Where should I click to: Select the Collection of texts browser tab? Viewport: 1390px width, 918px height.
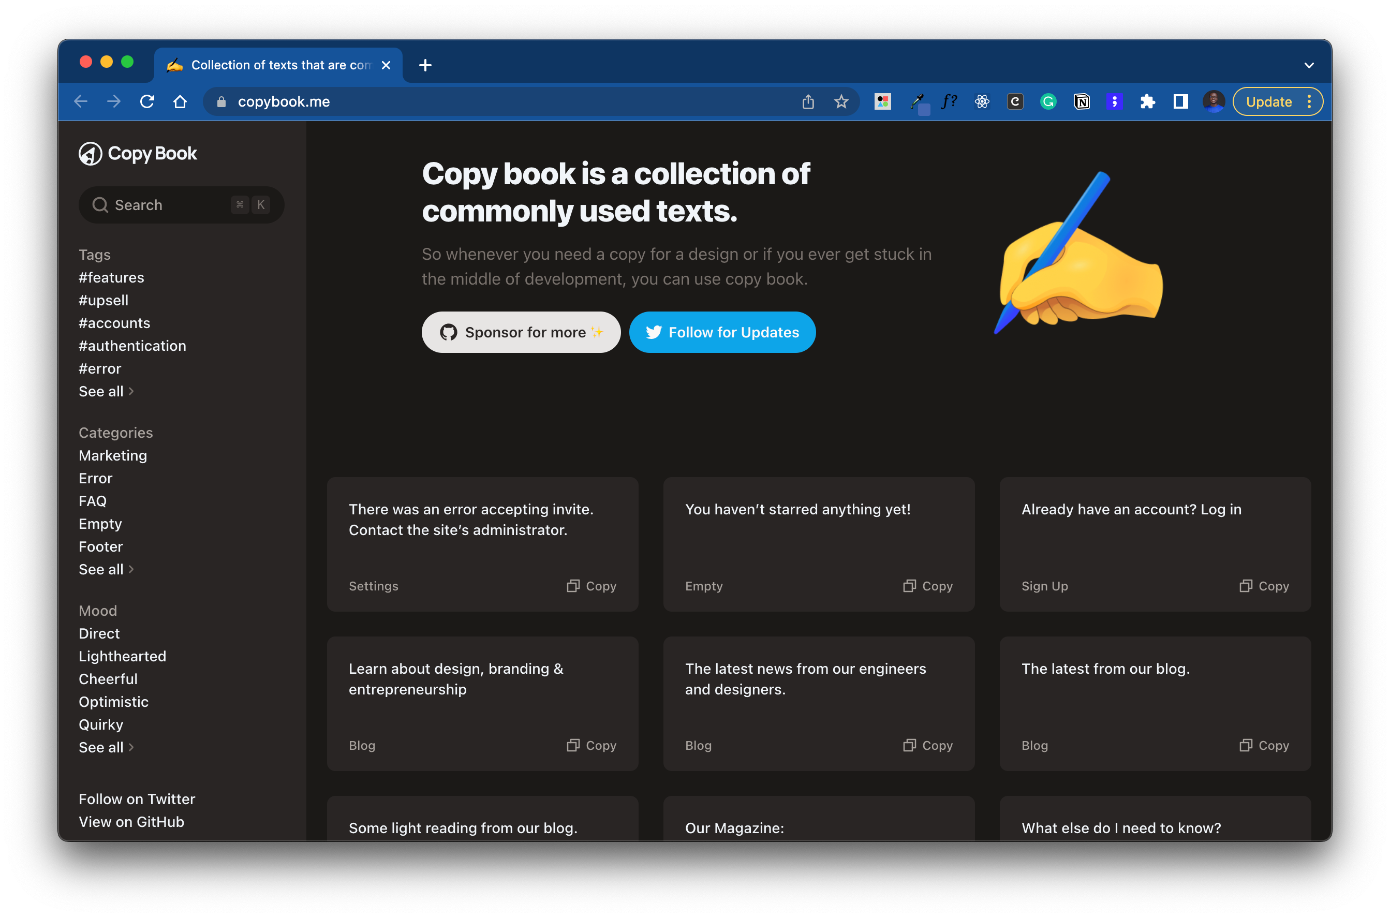(278, 65)
